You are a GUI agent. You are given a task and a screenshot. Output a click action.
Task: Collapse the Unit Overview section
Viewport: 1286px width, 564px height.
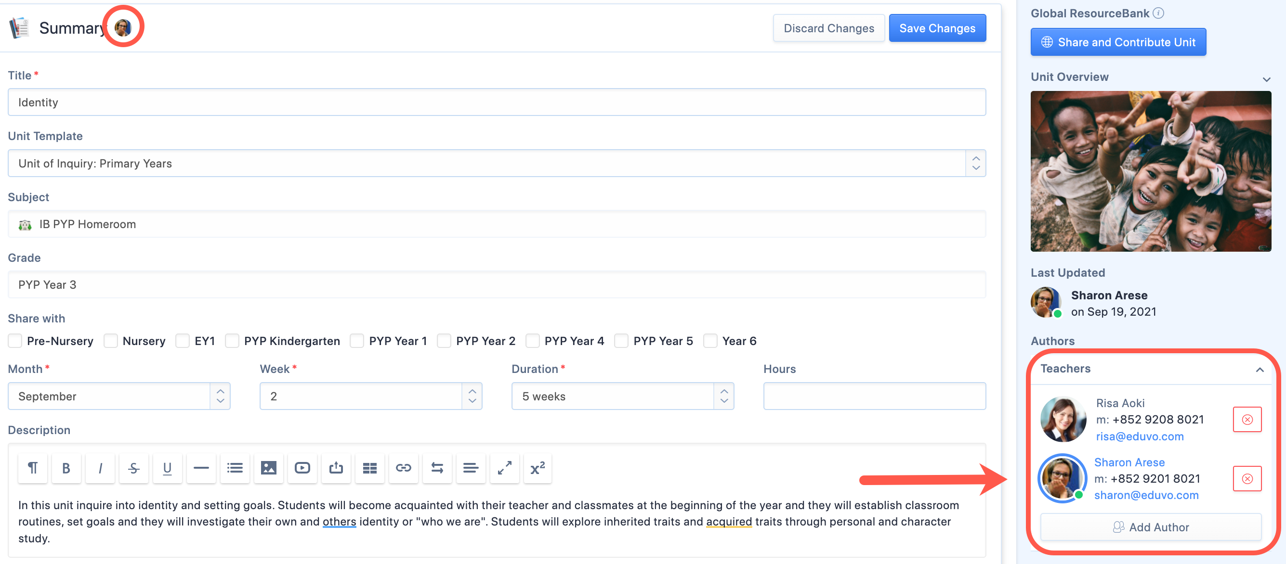(1267, 79)
